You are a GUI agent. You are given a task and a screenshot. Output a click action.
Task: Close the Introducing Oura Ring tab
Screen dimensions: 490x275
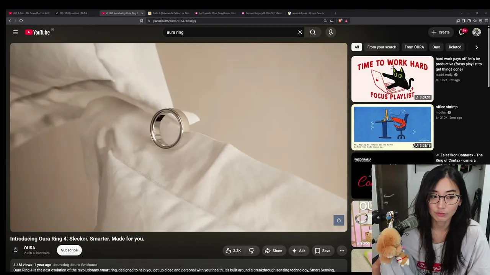(142, 13)
